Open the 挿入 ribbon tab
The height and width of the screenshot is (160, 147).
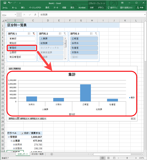pos(23,8)
